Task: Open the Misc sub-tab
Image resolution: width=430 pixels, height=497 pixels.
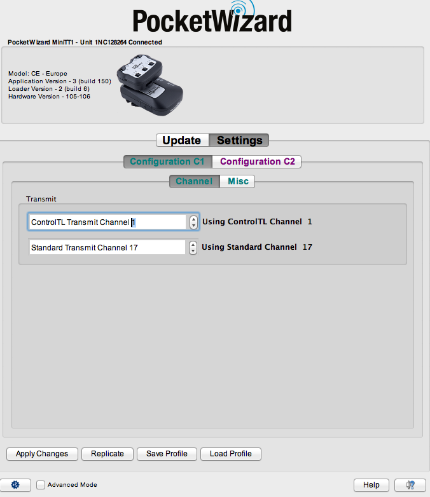Action: [237, 181]
